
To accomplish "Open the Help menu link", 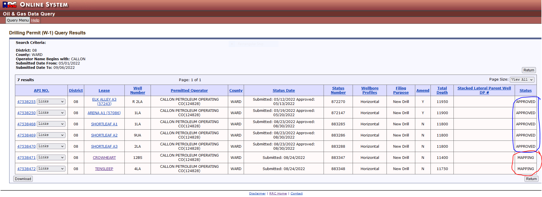I will (x=35, y=20).
